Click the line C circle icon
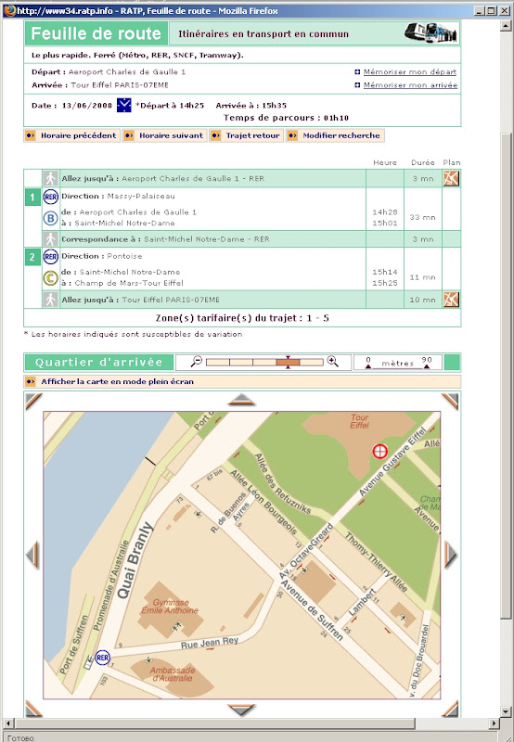This screenshot has height=742, width=514. [51, 277]
